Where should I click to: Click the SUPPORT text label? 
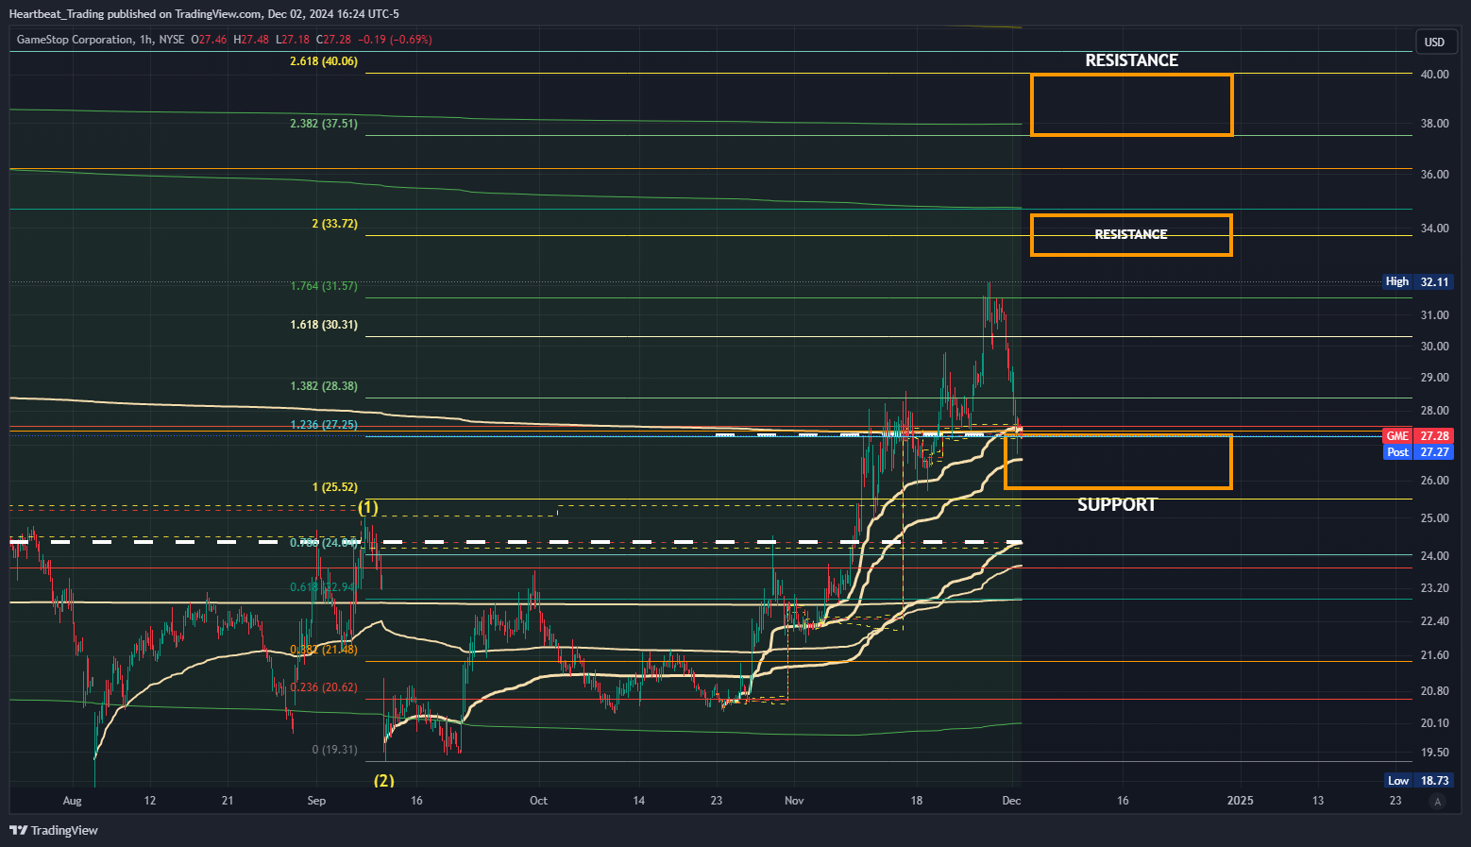coord(1117,505)
